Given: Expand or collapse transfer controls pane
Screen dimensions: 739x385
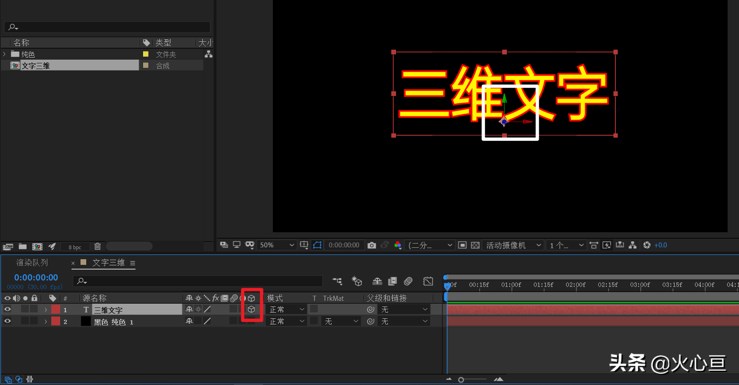Looking at the screenshot, I should pyautogui.click(x=19, y=379).
